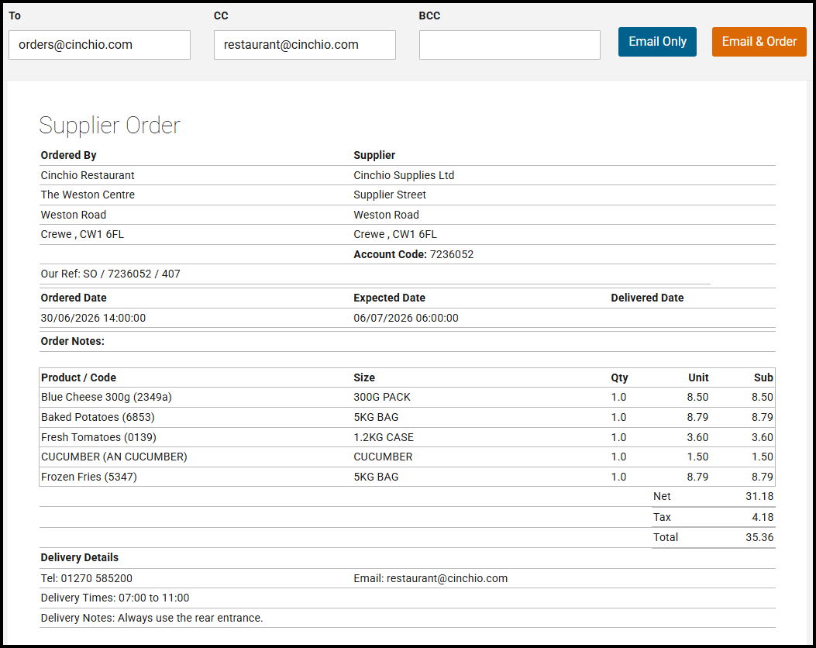The height and width of the screenshot is (648, 816).
Task: Click the 8.50 unit price for Blue Cheese
Action: click(697, 397)
